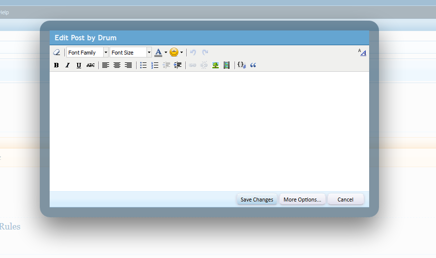Click the Rules heading in the background page
The height and width of the screenshot is (258, 436).
click(x=10, y=227)
